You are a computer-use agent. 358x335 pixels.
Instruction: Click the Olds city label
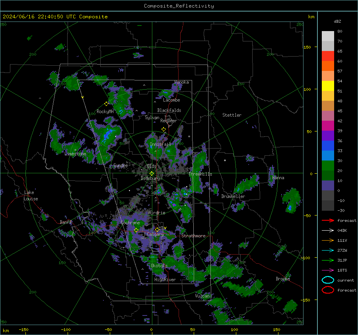coord(152,166)
